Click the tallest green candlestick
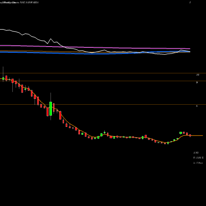 point(51,109)
